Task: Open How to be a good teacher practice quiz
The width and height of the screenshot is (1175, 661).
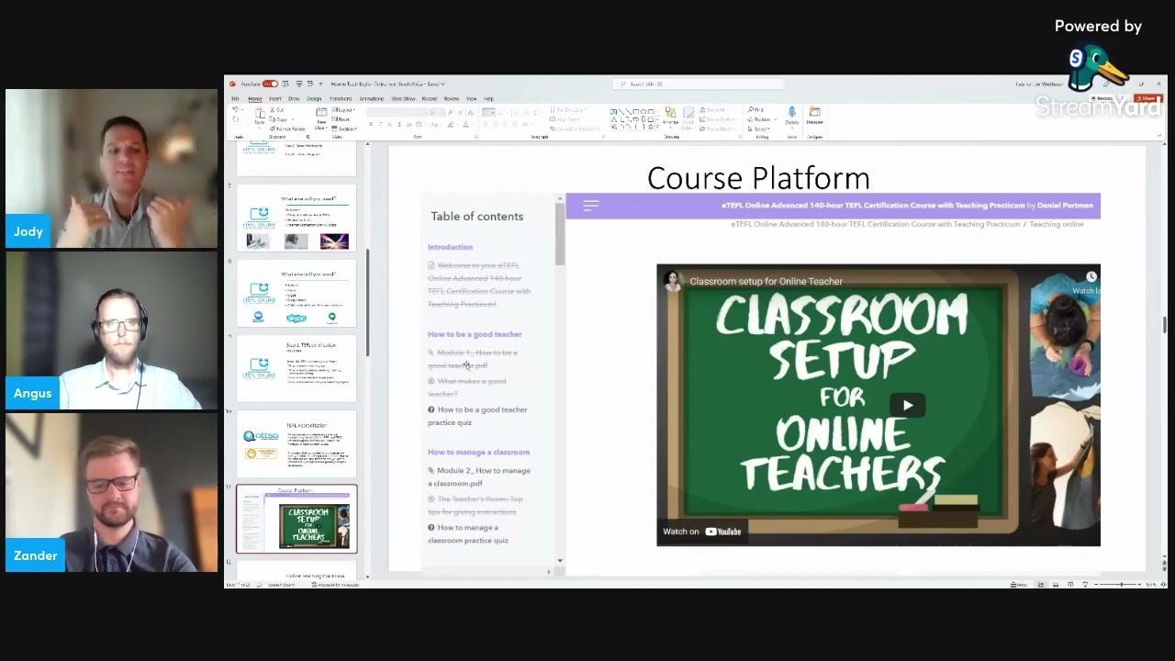Action: (477, 416)
